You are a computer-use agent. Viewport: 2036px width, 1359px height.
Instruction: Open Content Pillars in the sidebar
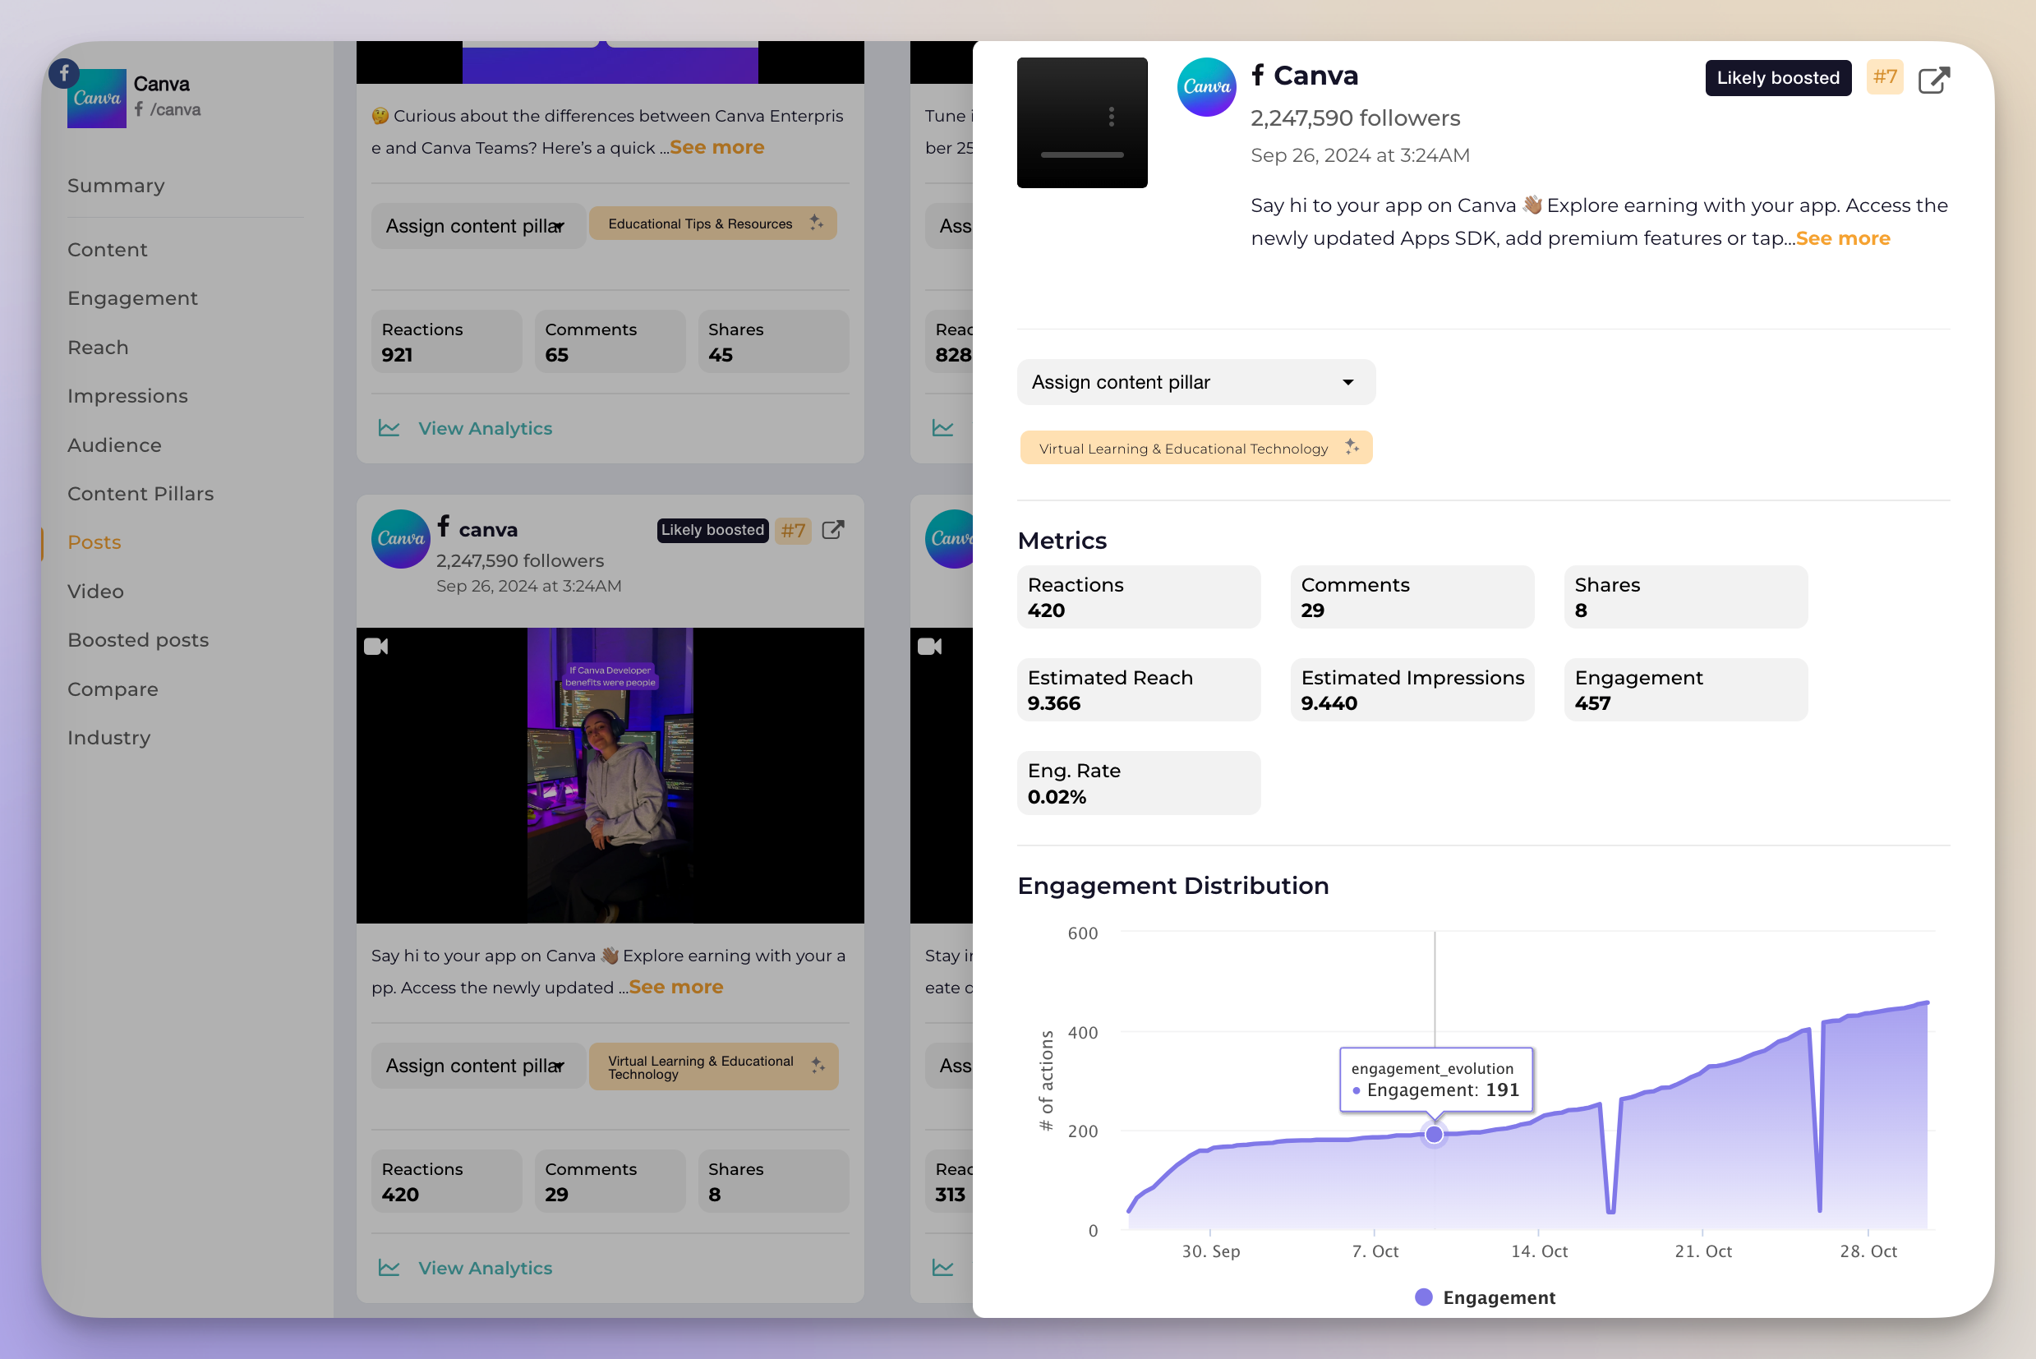(140, 494)
